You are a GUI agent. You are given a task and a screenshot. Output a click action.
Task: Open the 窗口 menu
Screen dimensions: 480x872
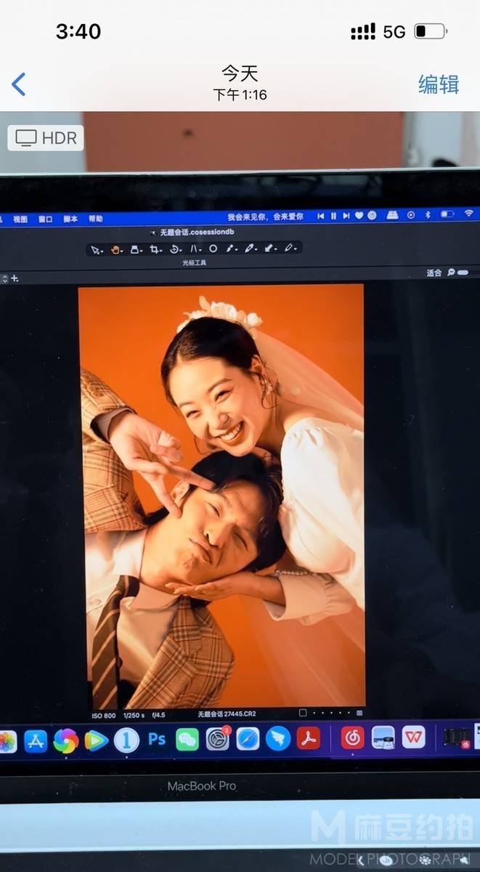click(x=45, y=218)
